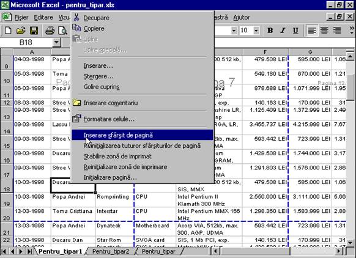This screenshot has height=258, width=356.
Task: Click cell containing Romprinting
Action: pos(114,200)
